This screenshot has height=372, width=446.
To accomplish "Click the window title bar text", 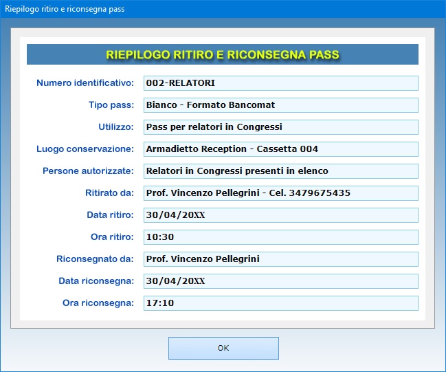I will pos(65,10).
